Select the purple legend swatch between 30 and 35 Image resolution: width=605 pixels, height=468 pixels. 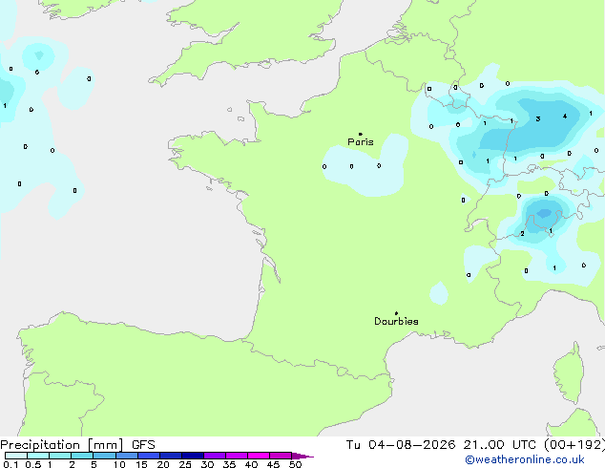click(x=215, y=456)
